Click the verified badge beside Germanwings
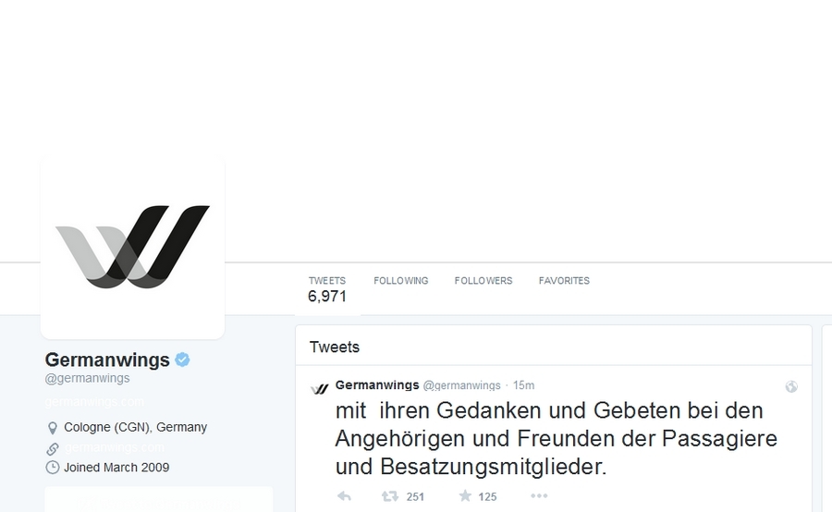 [182, 360]
